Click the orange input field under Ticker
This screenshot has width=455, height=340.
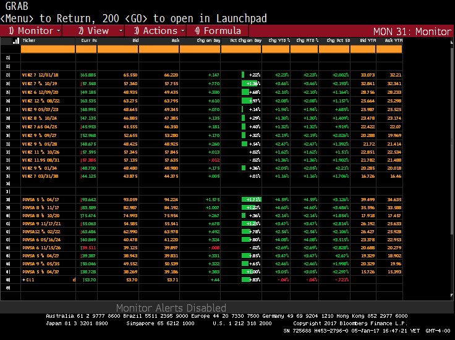(48, 49)
